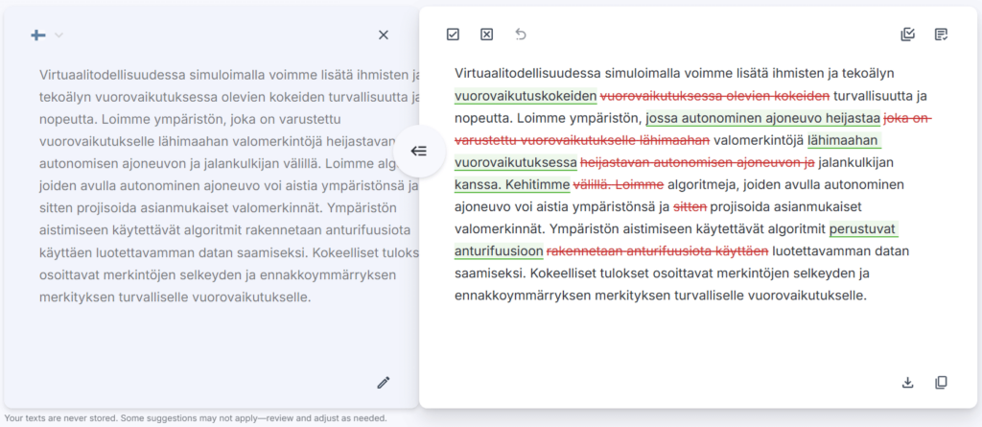Copy the corrected text to clipboard

click(942, 383)
